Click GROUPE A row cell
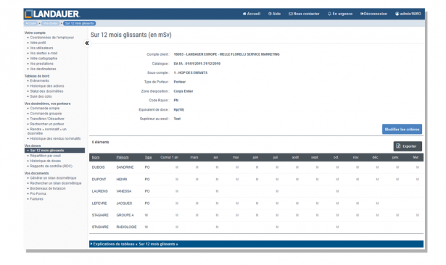Viewport: 446px width, 265px height. point(125,215)
